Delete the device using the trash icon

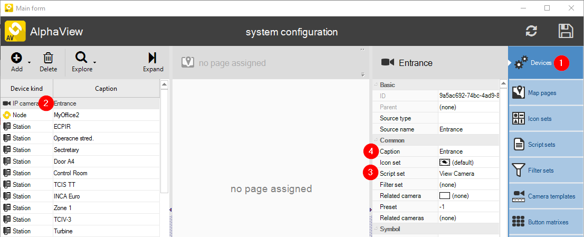click(48, 58)
